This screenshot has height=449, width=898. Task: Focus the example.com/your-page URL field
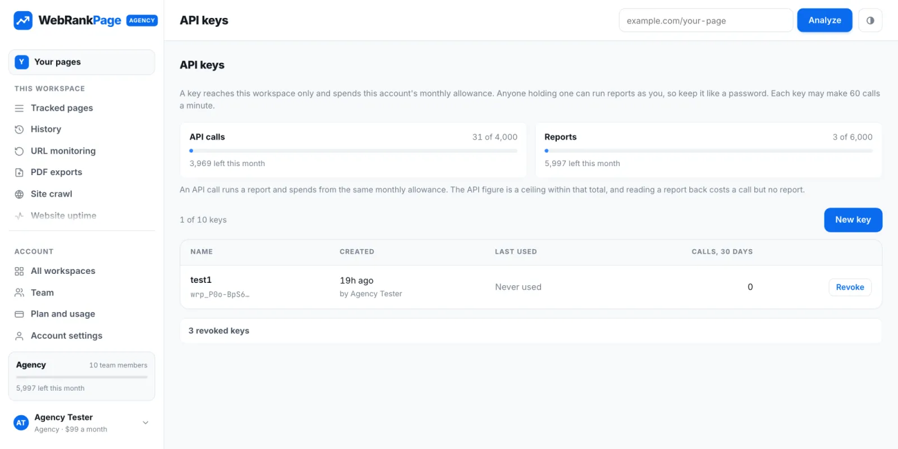(x=706, y=20)
